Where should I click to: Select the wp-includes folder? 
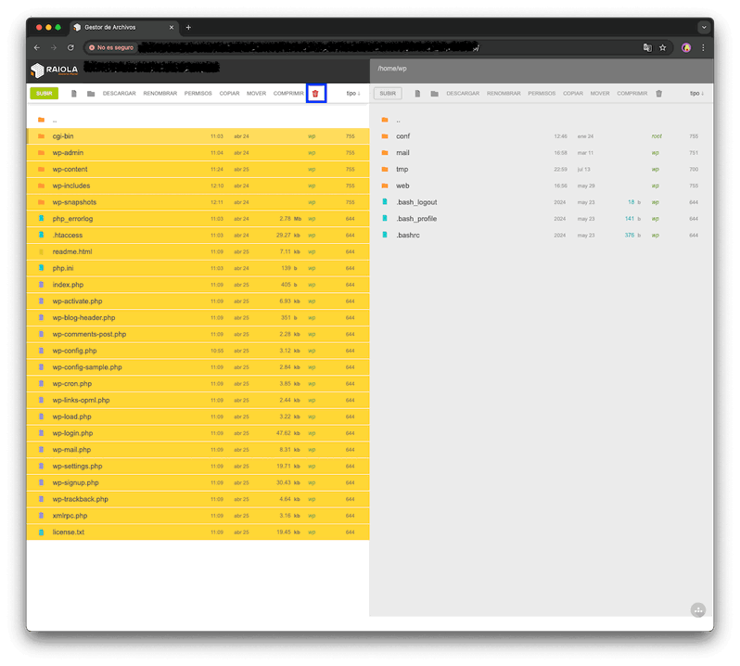click(198, 186)
